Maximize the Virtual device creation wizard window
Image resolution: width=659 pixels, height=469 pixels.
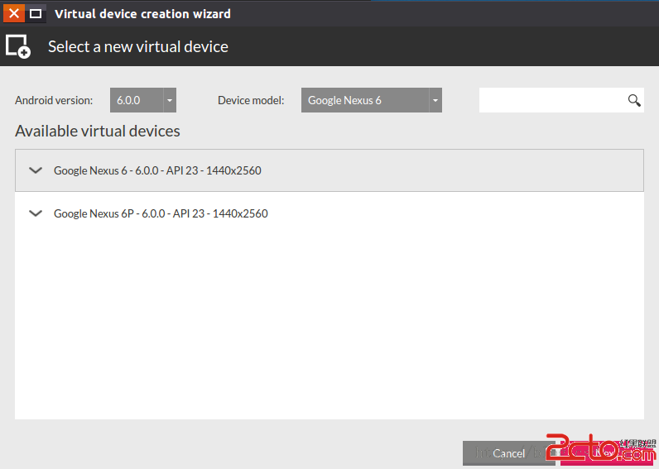(x=36, y=13)
